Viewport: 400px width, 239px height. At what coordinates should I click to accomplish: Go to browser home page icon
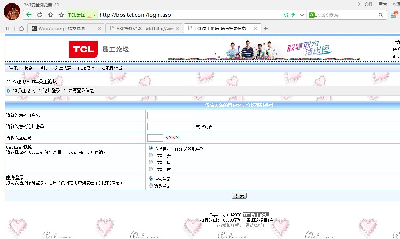[50, 15]
